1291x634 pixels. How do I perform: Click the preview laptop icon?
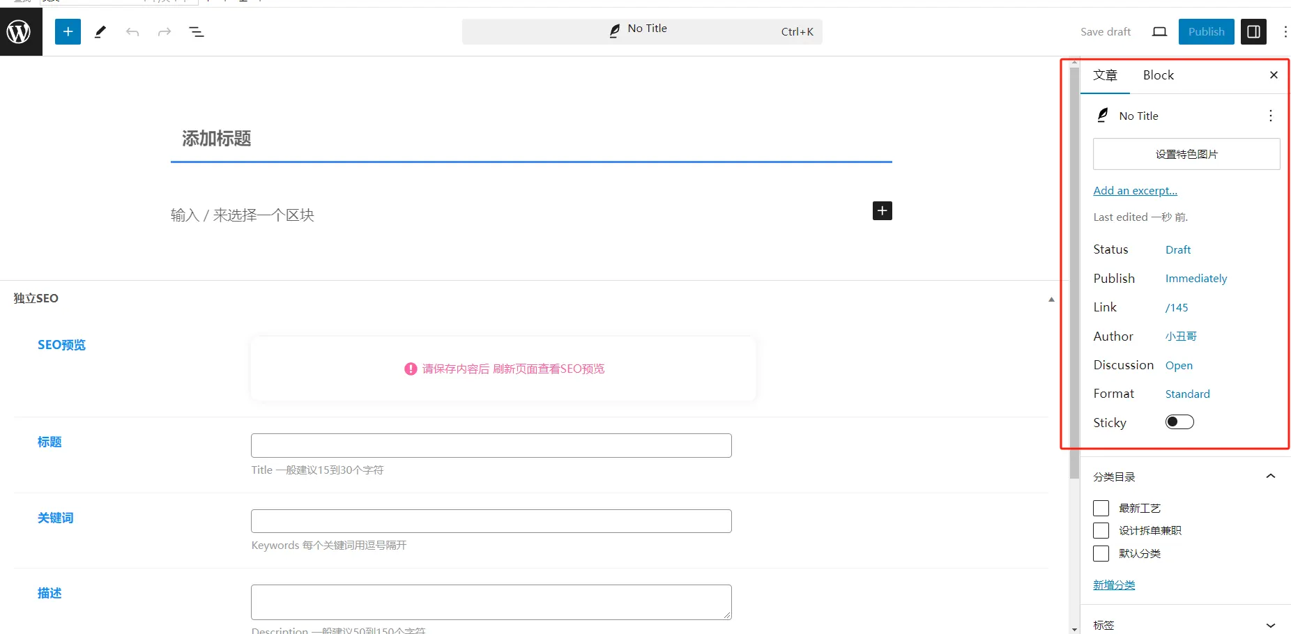(1159, 31)
